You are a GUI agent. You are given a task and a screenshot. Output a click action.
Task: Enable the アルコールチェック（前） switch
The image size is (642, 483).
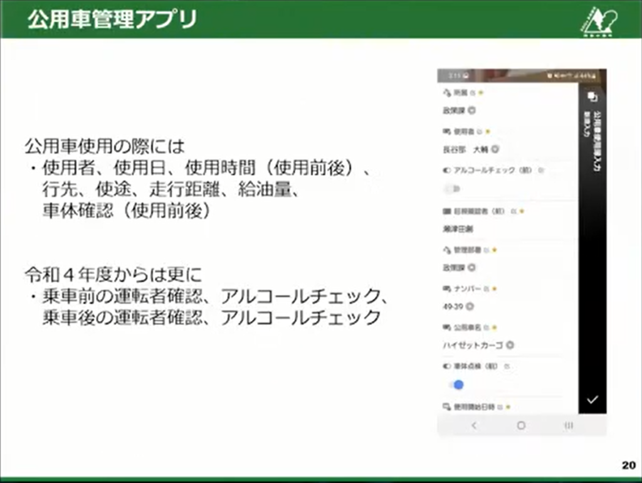coord(451,189)
